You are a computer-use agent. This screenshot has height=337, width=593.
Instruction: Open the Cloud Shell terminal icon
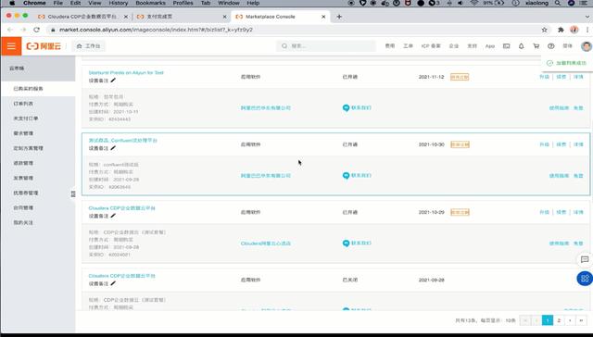[506, 46]
